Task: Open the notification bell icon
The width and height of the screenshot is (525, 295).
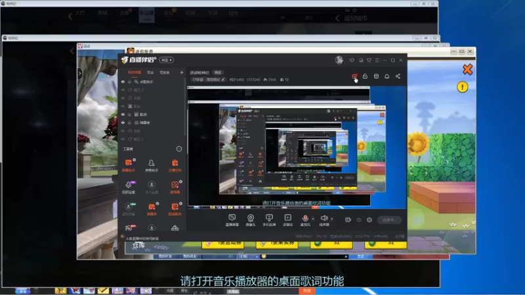Action: 387,76
